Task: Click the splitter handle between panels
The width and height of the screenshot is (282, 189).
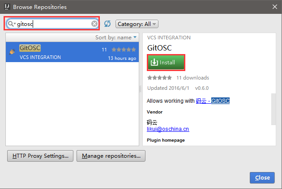Action: [x=141, y=89]
